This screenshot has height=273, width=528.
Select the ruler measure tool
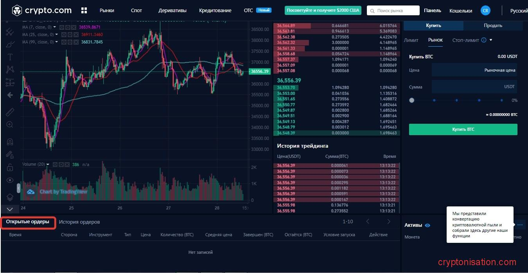click(10, 112)
